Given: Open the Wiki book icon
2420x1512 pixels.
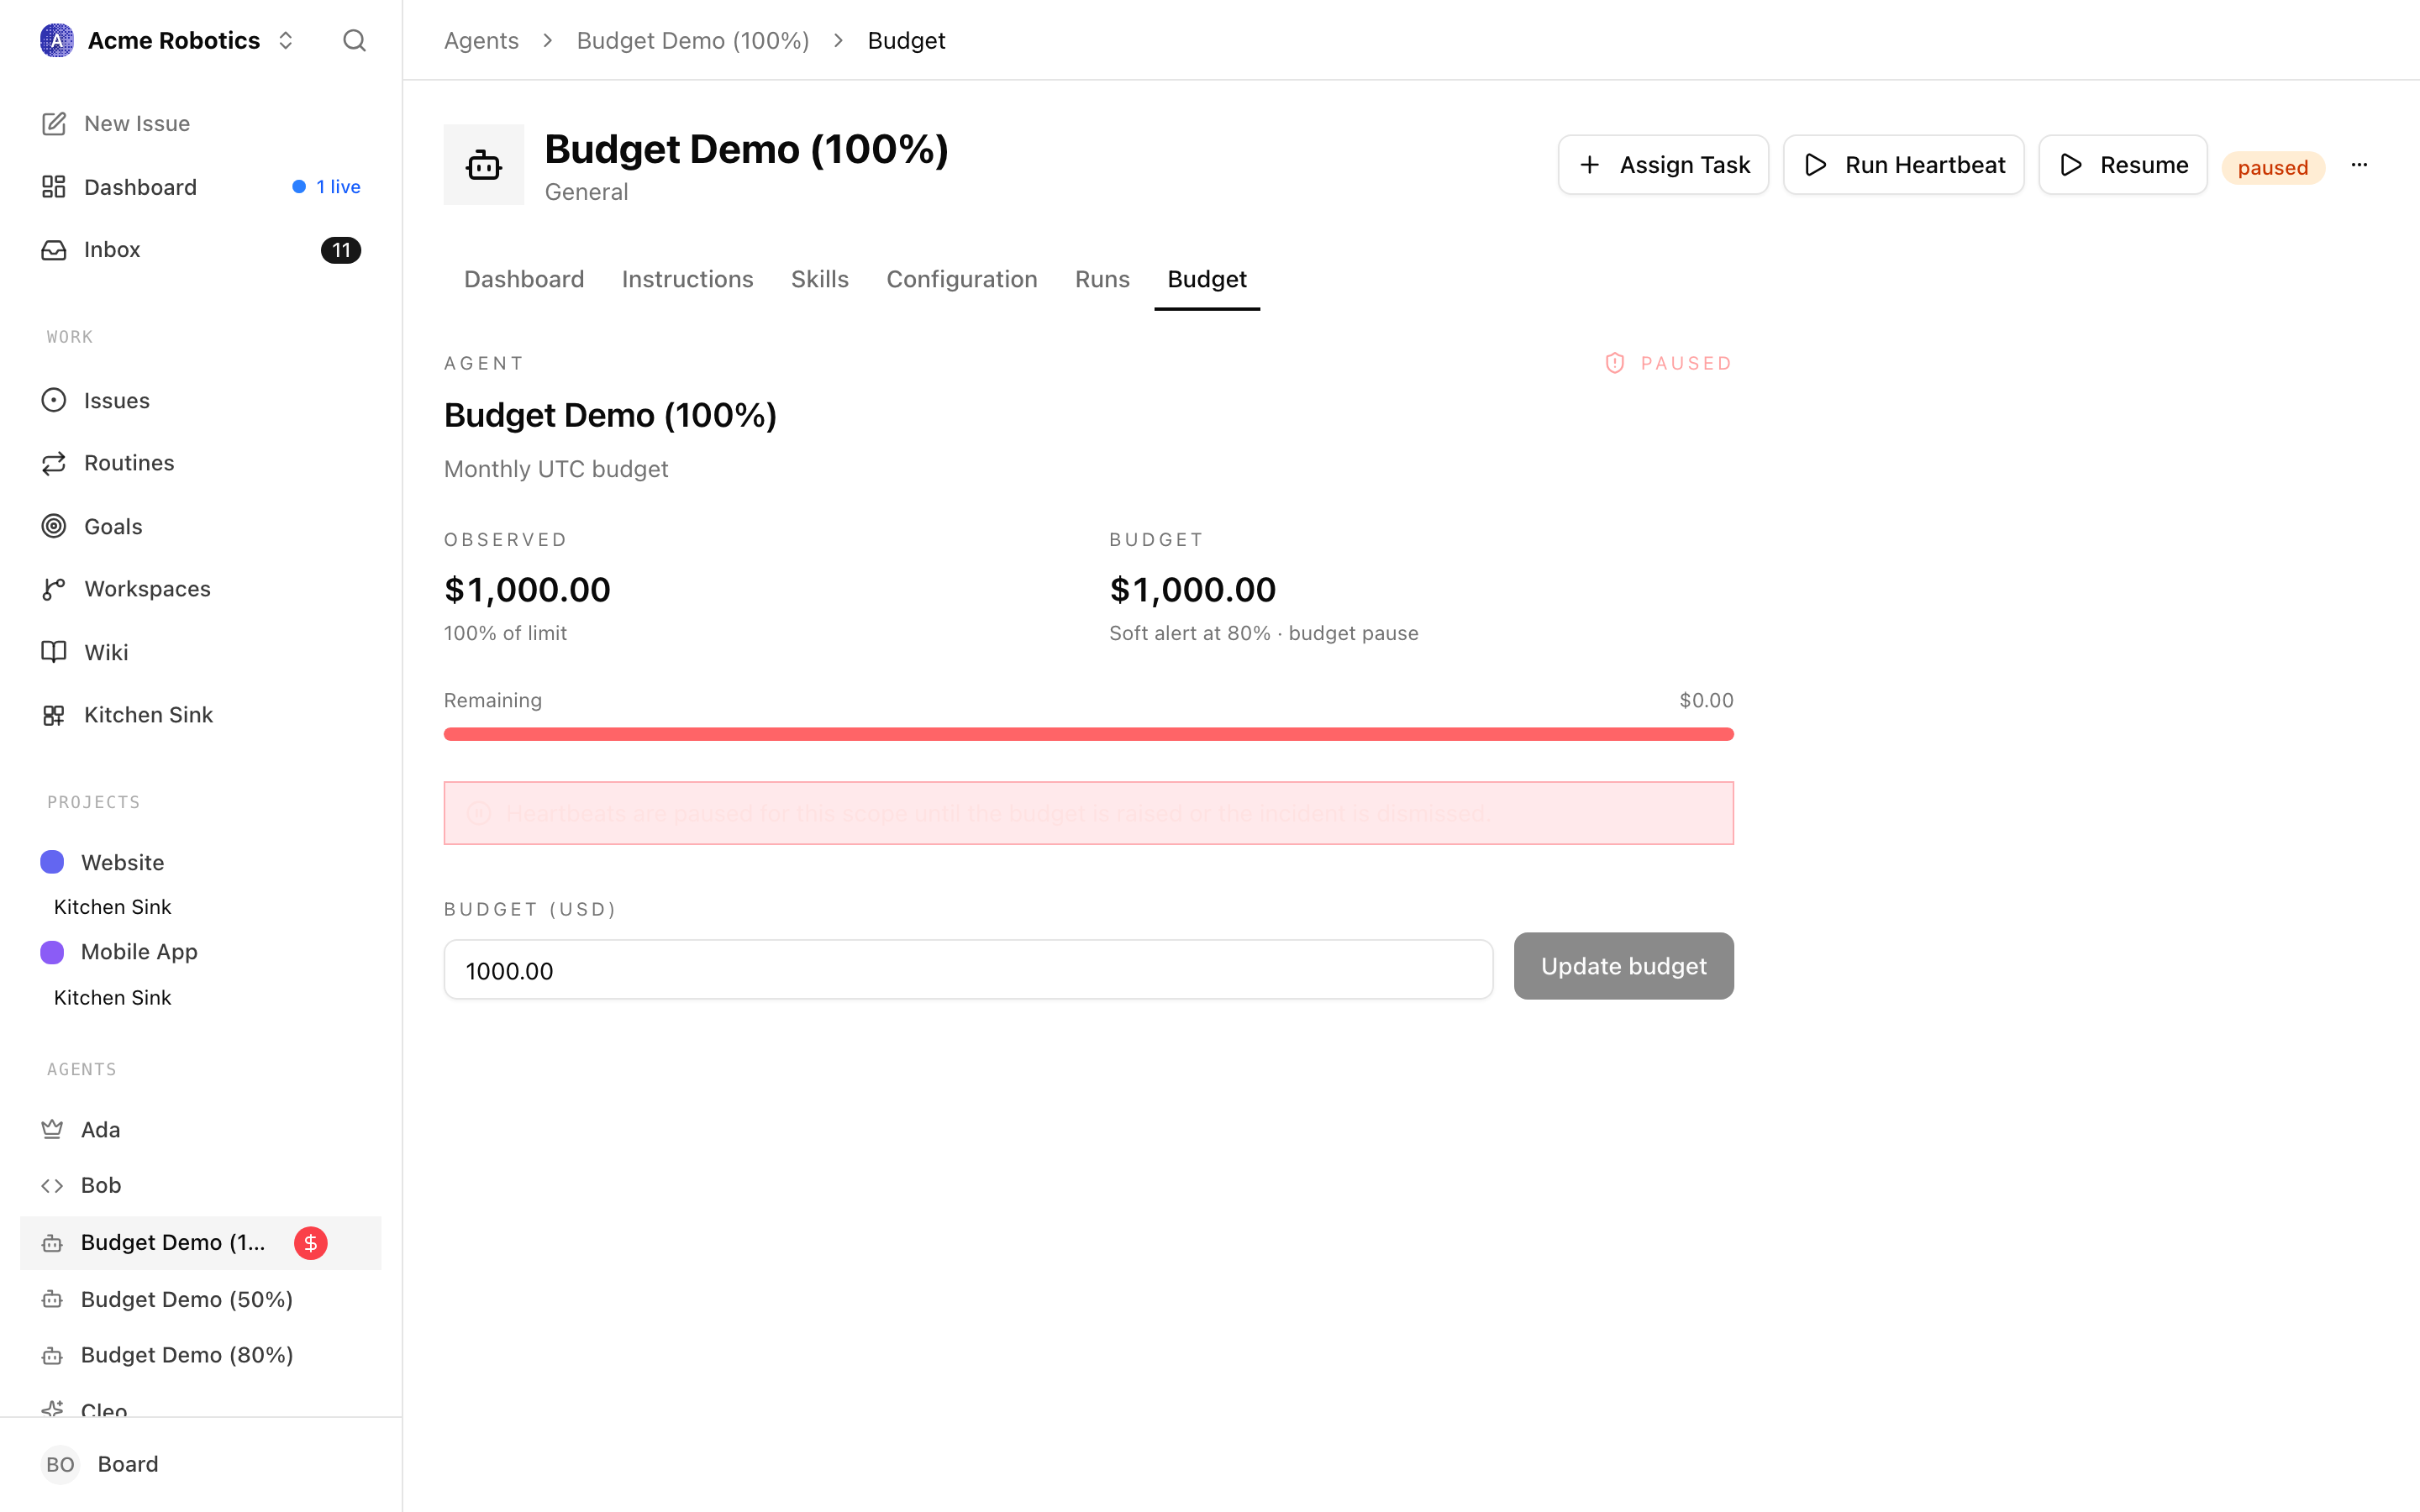Looking at the screenshot, I should pyautogui.click(x=54, y=652).
